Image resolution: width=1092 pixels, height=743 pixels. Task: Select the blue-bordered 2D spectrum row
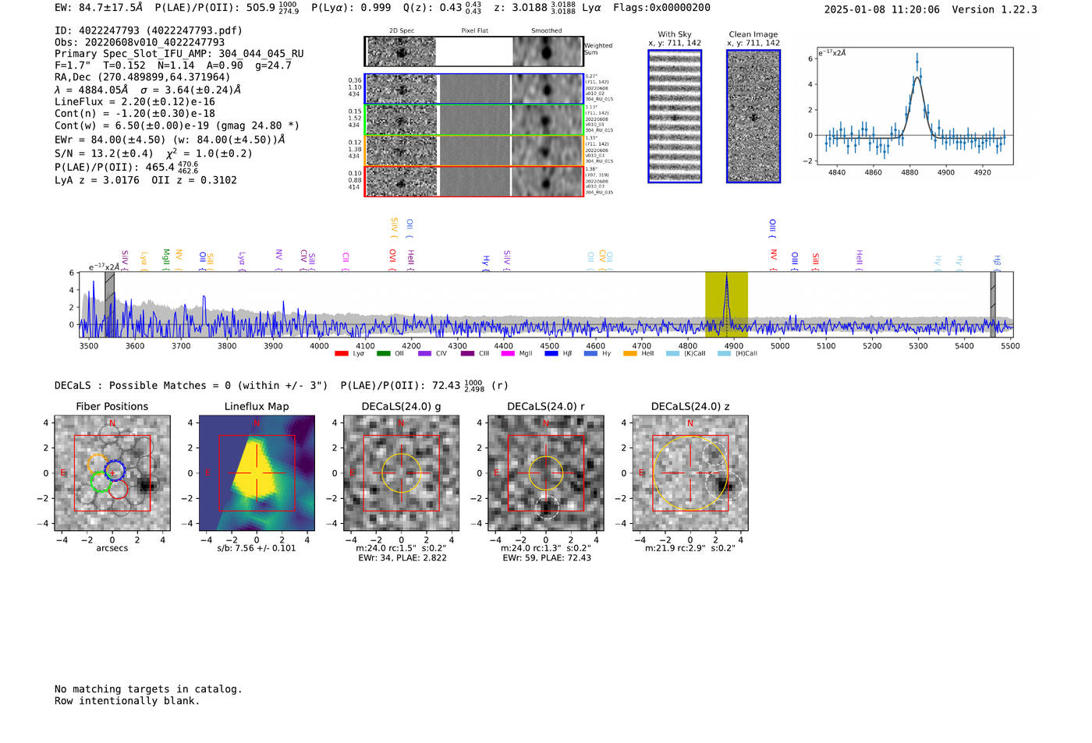click(x=474, y=89)
